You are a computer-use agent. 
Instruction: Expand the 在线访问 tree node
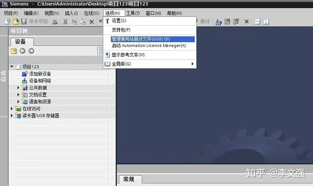[x=12, y=108]
